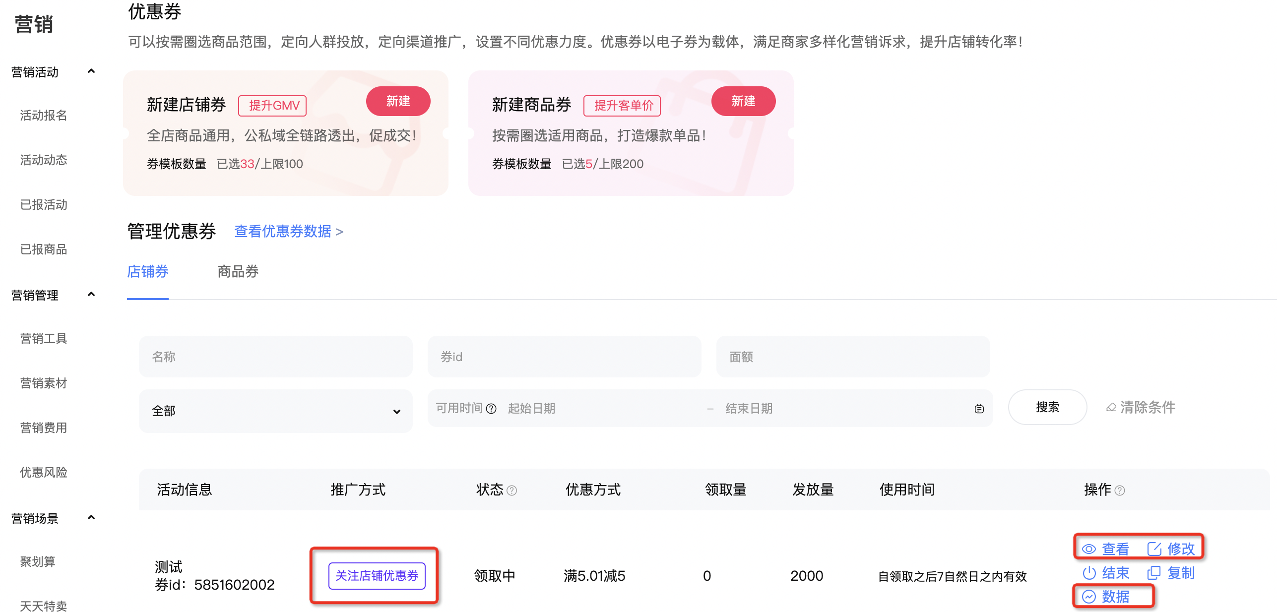Open the 全部 status dropdown
The width and height of the screenshot is (1277, 612).
tap(276, 411)
